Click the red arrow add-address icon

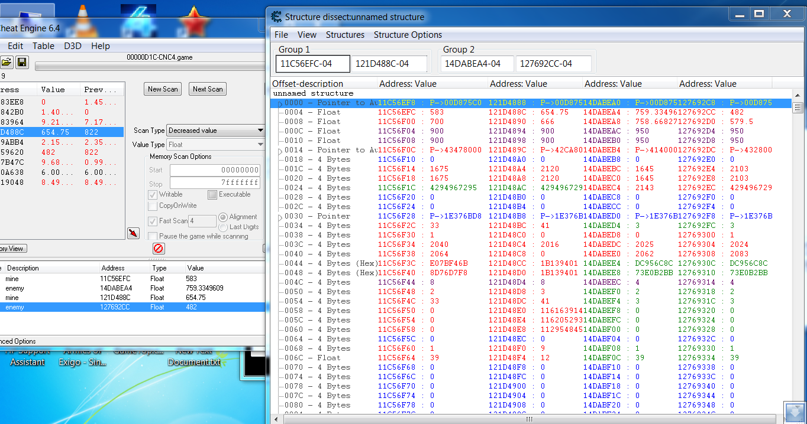click(133, 233)
